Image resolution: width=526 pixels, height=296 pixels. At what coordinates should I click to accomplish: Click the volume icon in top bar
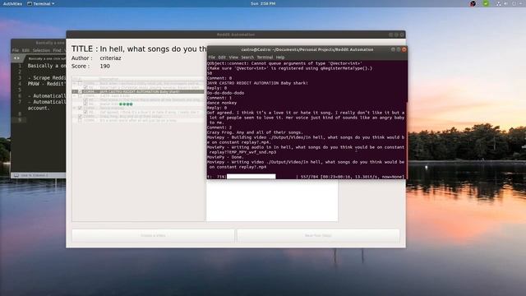point(506,3)
